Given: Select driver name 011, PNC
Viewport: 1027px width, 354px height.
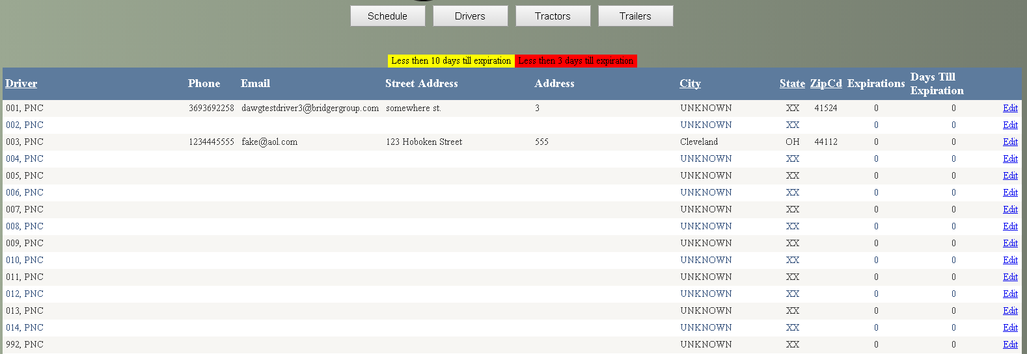Looking at the screenshot, I should coord(25,277).
